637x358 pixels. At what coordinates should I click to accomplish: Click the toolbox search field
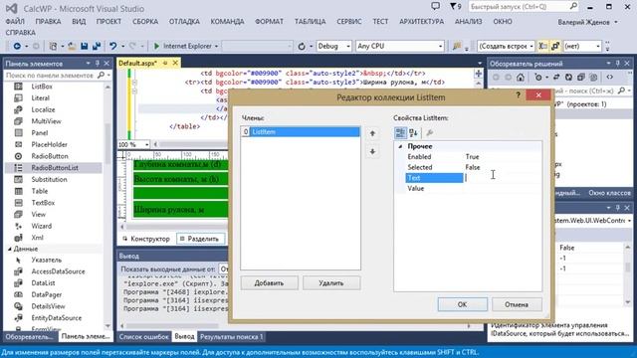pos(51,76)
